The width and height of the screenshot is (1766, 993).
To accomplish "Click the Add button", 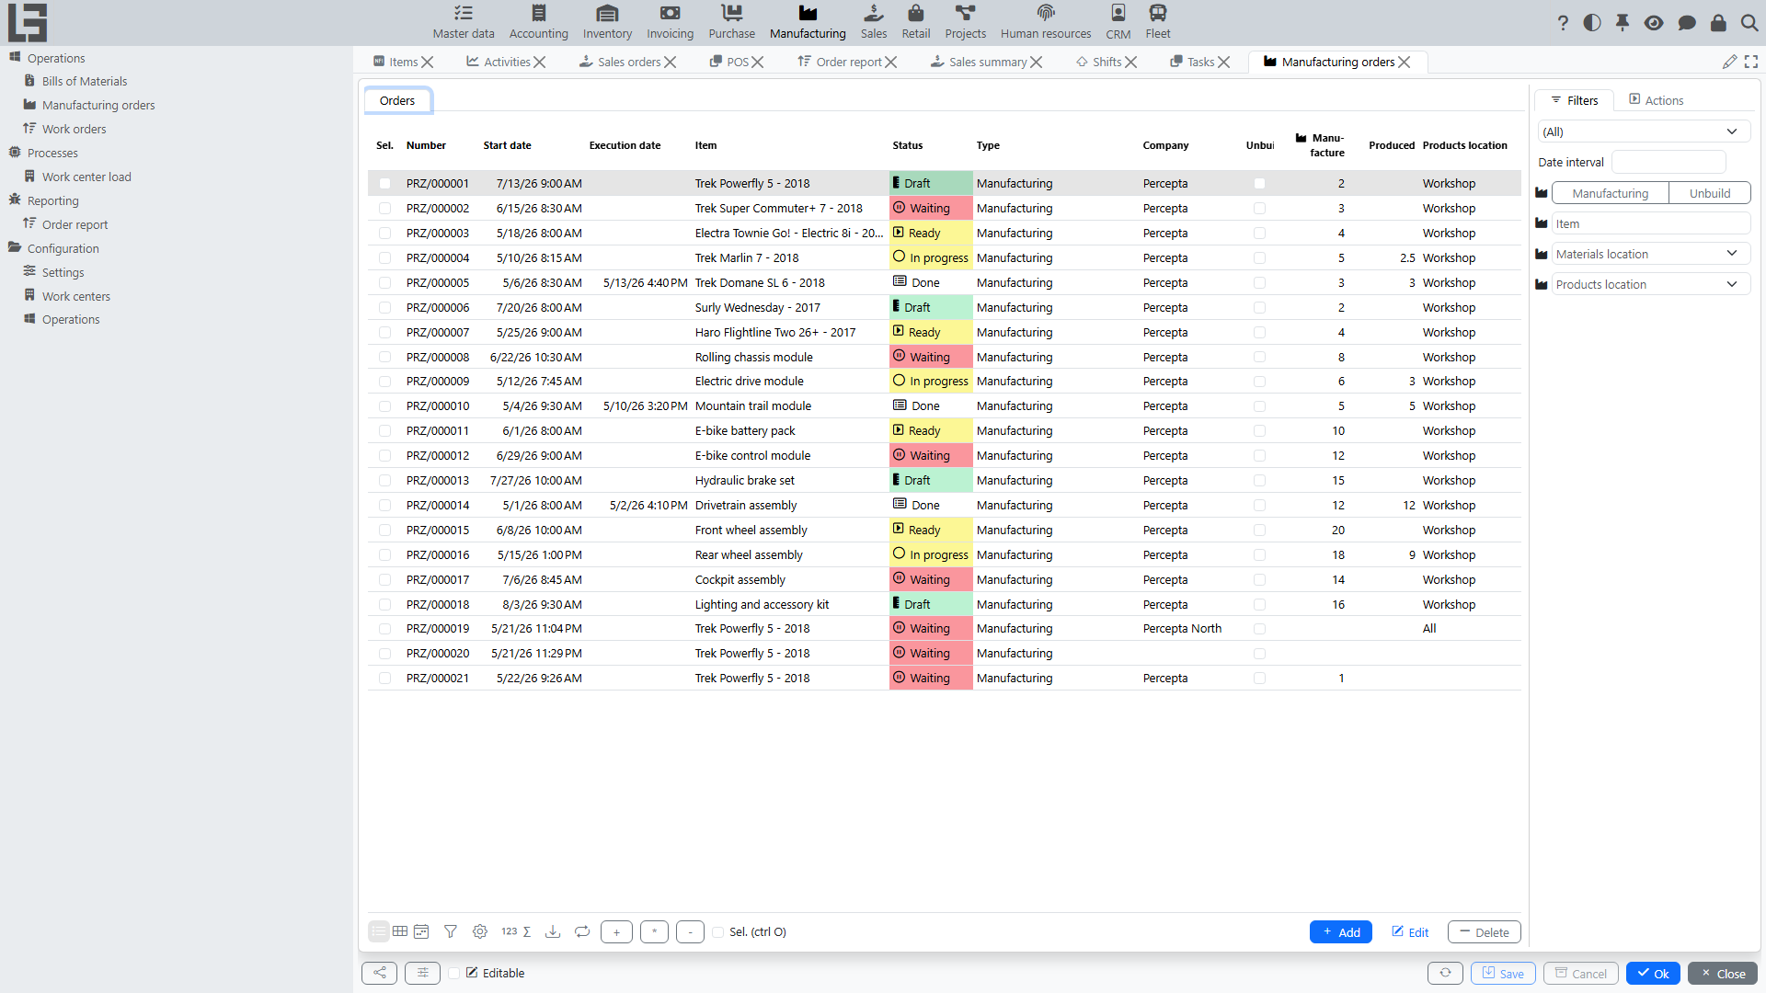I will pos(1341,932).
